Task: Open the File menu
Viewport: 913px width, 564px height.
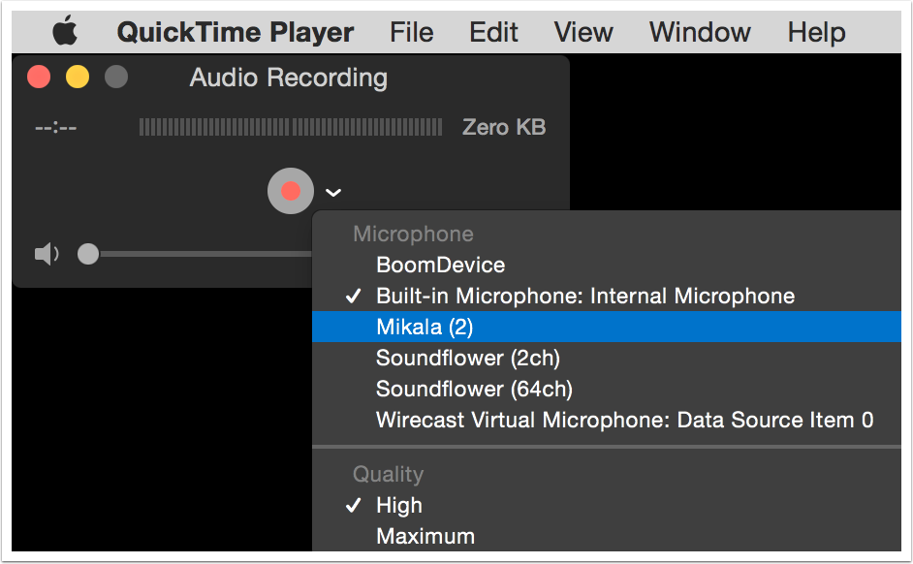Action: [411, 32]
